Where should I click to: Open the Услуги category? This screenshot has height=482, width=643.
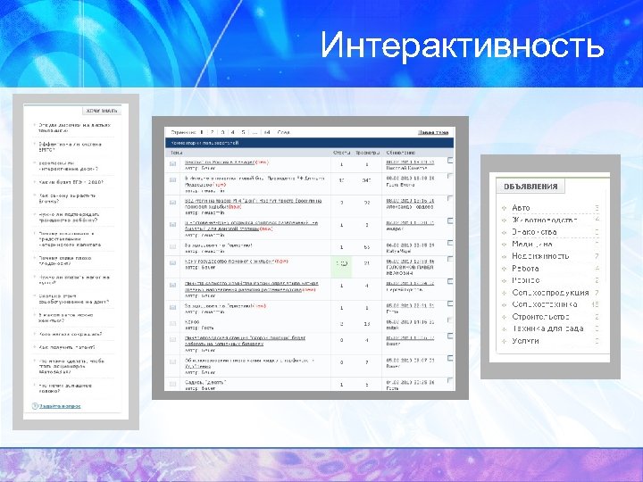525,341
